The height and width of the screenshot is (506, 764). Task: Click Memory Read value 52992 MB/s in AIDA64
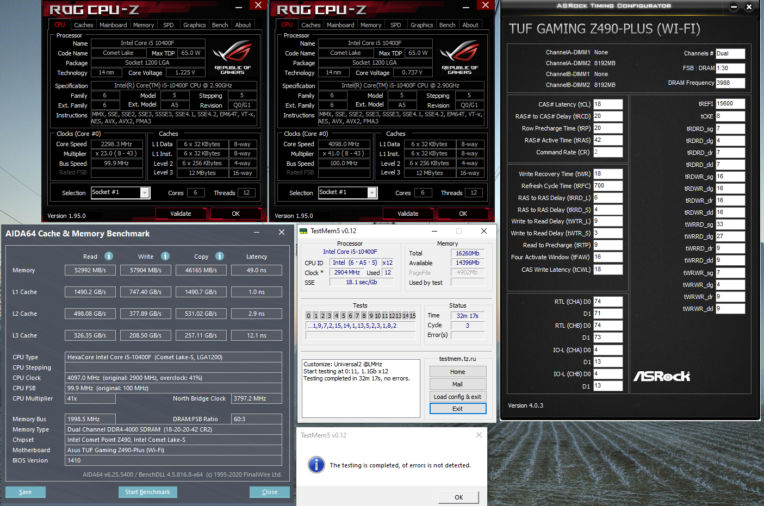[90, 270]
